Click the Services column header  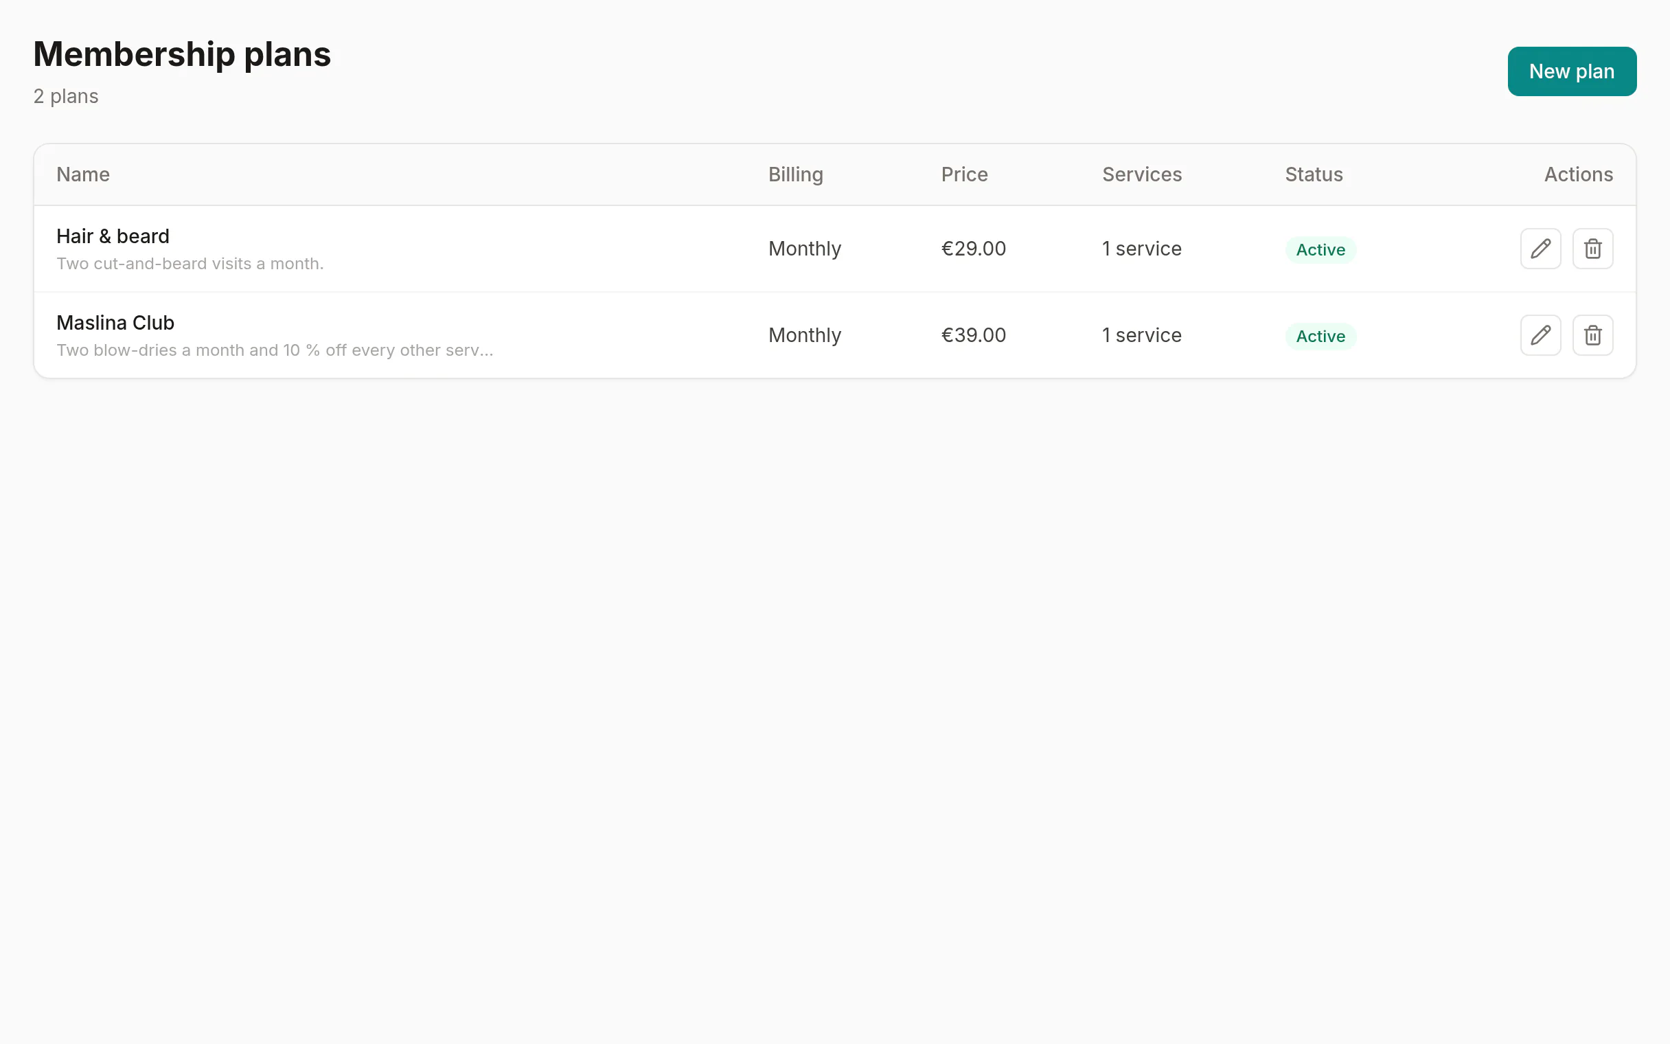[x=1141, y=174]
